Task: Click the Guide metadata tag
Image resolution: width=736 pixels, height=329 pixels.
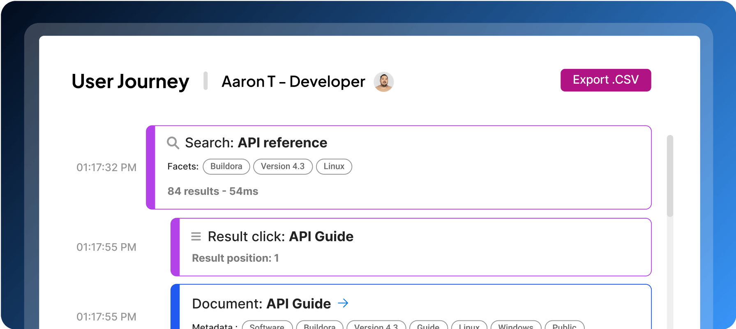Action: tap(428, 325)
